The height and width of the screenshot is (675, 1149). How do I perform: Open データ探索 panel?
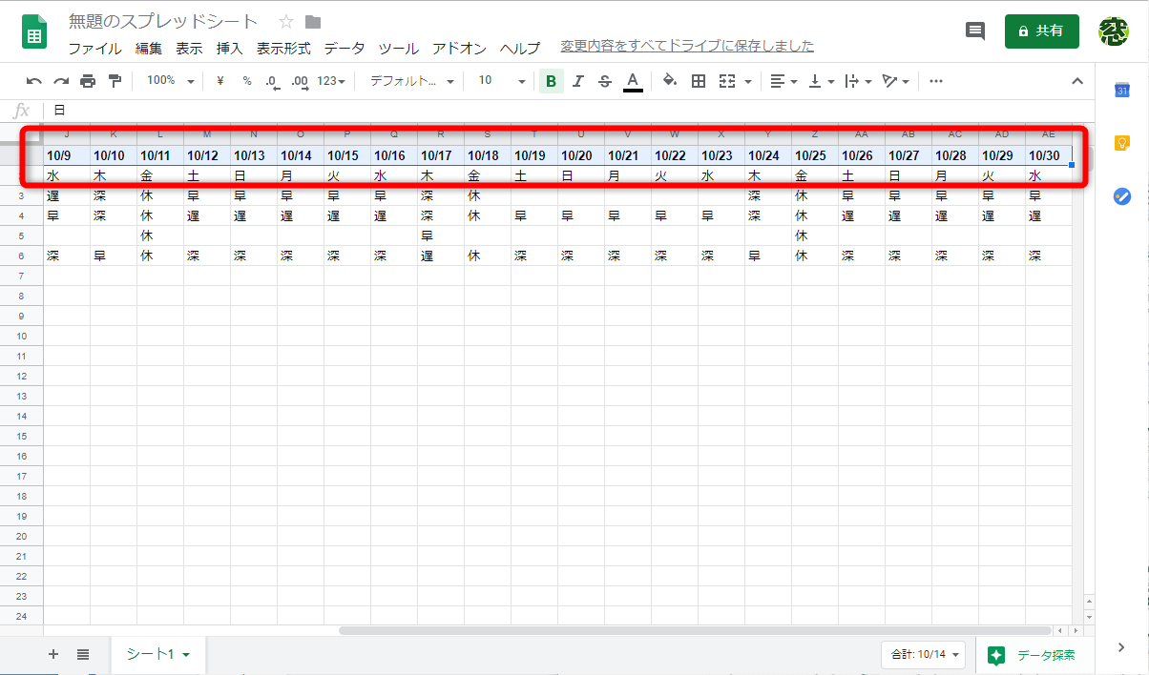(1034, 655)
